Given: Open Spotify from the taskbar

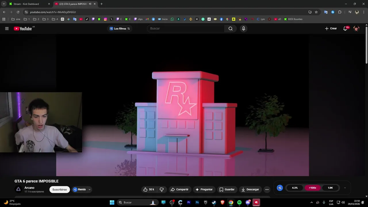Looking at the screenshot, I should coord(239,202).
